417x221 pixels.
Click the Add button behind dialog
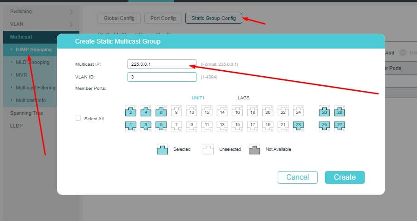pyautogui.click(x=390, y=53)
